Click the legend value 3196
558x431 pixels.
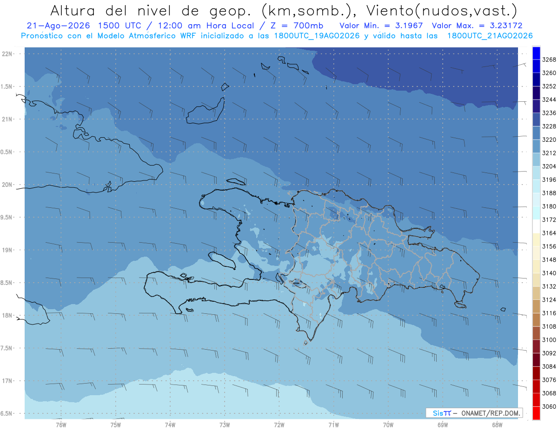click(549, 179)
